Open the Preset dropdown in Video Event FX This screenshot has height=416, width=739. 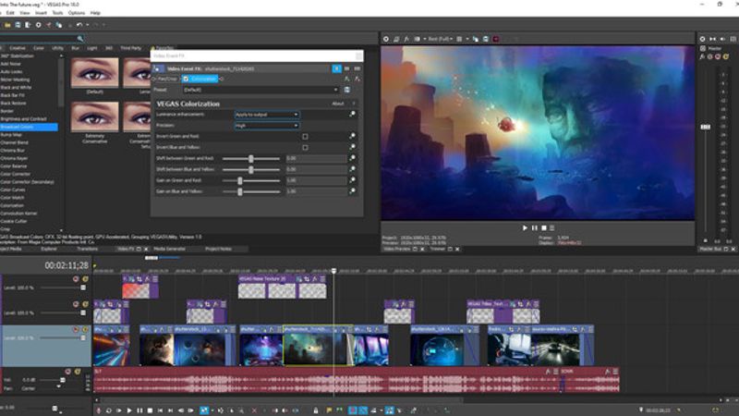point(260,90)
